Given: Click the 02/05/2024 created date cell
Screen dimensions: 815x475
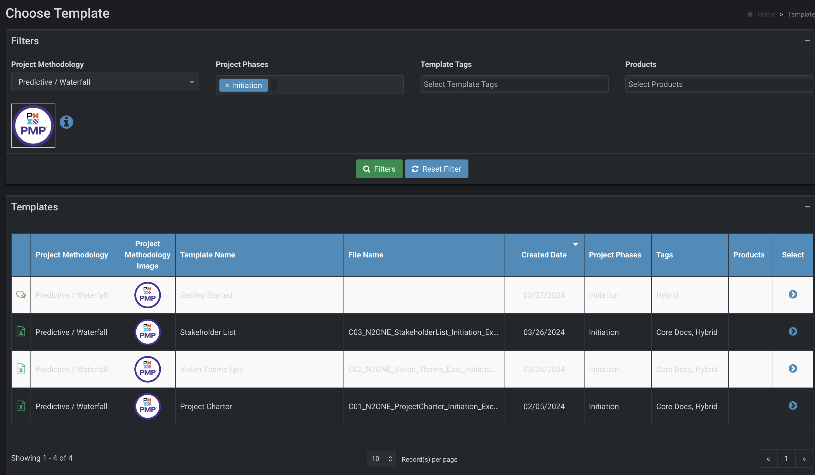Looking at the screenshot, I should pos(544,406).
